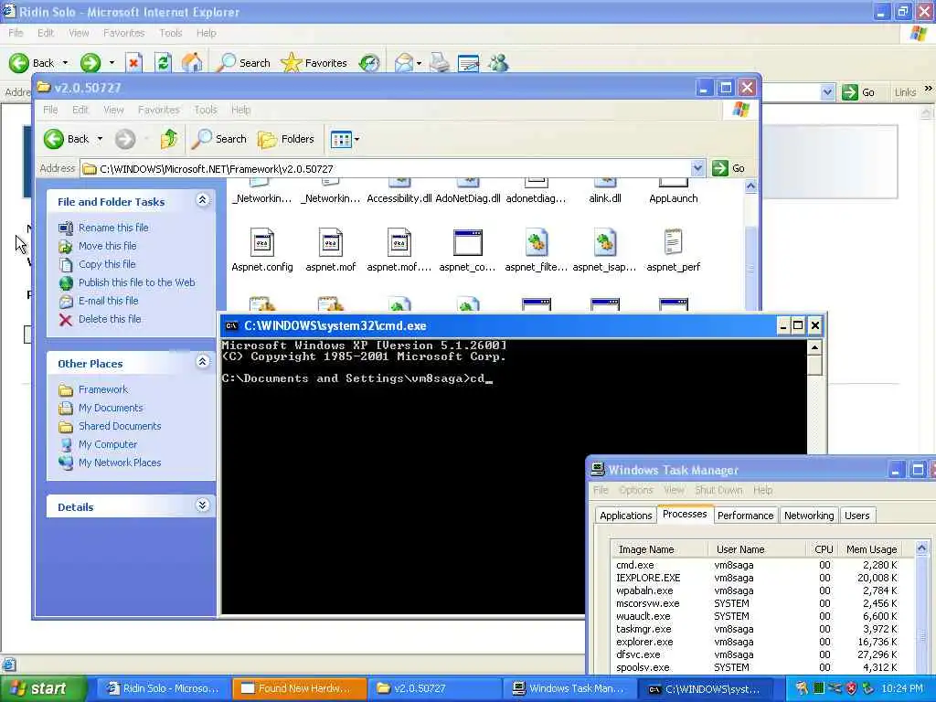The height and width of the screenshot is (702, 936).
Task: Select aspnet.mof file icon
Action: (x=331, y=243)
